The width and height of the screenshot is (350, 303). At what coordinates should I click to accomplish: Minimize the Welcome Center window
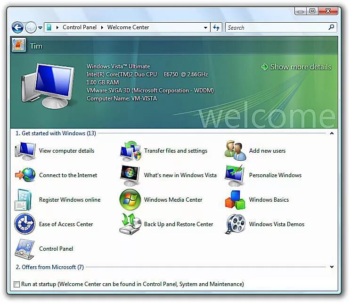(x=301, y=11)
